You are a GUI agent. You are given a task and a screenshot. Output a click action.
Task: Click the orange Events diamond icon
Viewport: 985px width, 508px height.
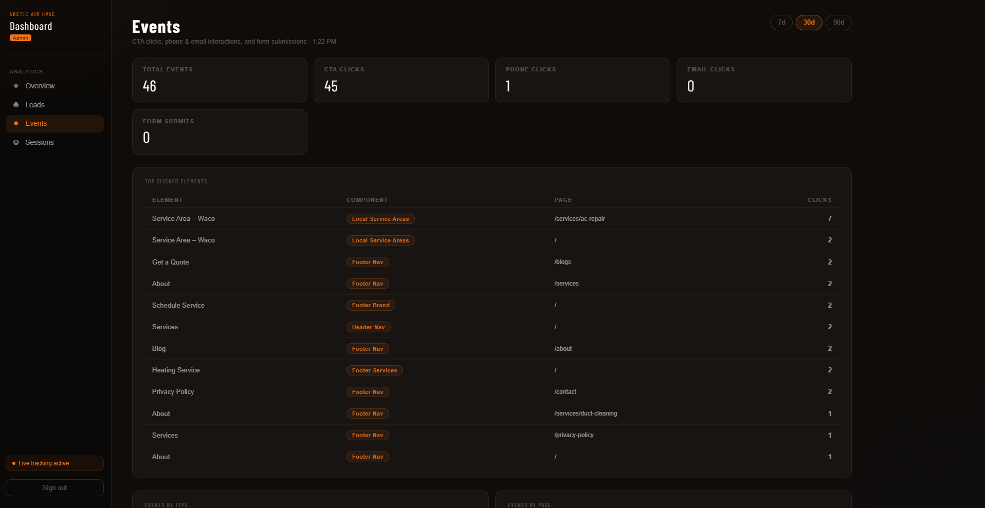[16, 123]
